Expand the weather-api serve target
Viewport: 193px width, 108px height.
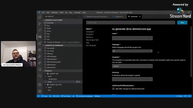46,82
